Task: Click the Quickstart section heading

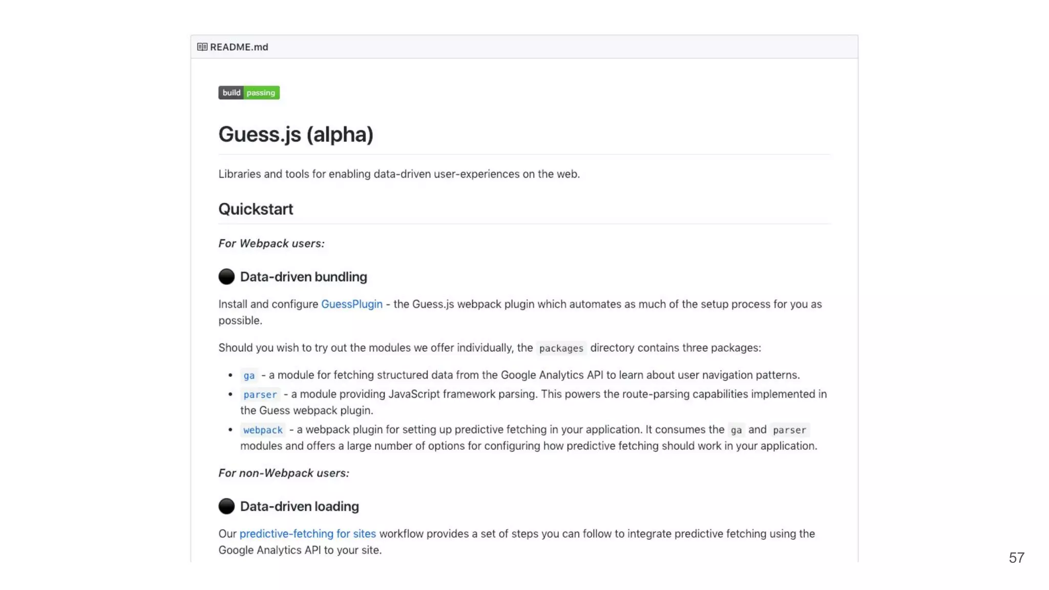Action: tap(256, 209)
